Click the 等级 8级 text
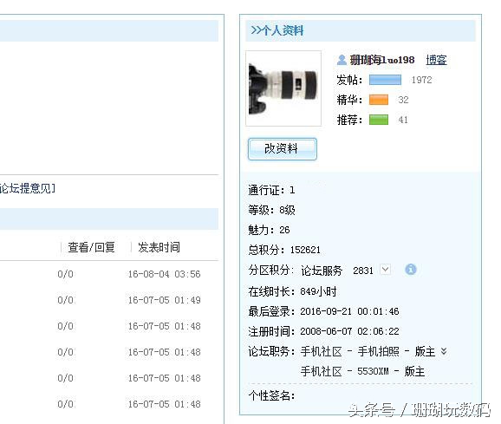 [271, 210]
